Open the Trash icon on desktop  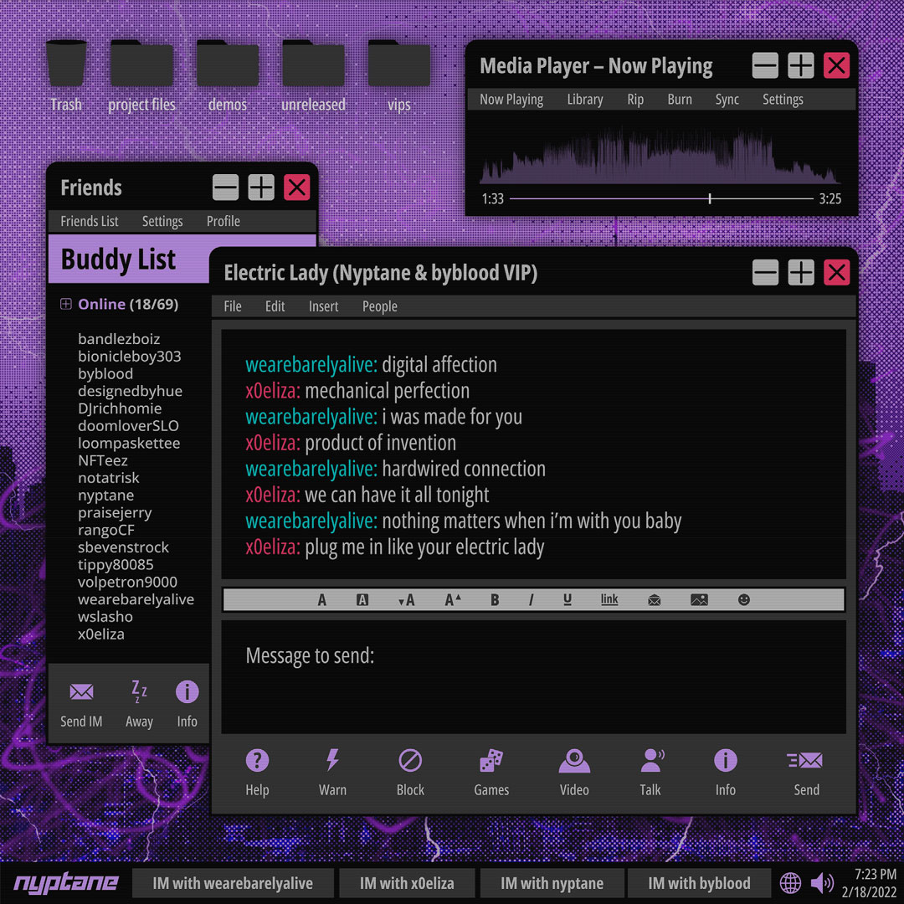click(x=66, y=64)
